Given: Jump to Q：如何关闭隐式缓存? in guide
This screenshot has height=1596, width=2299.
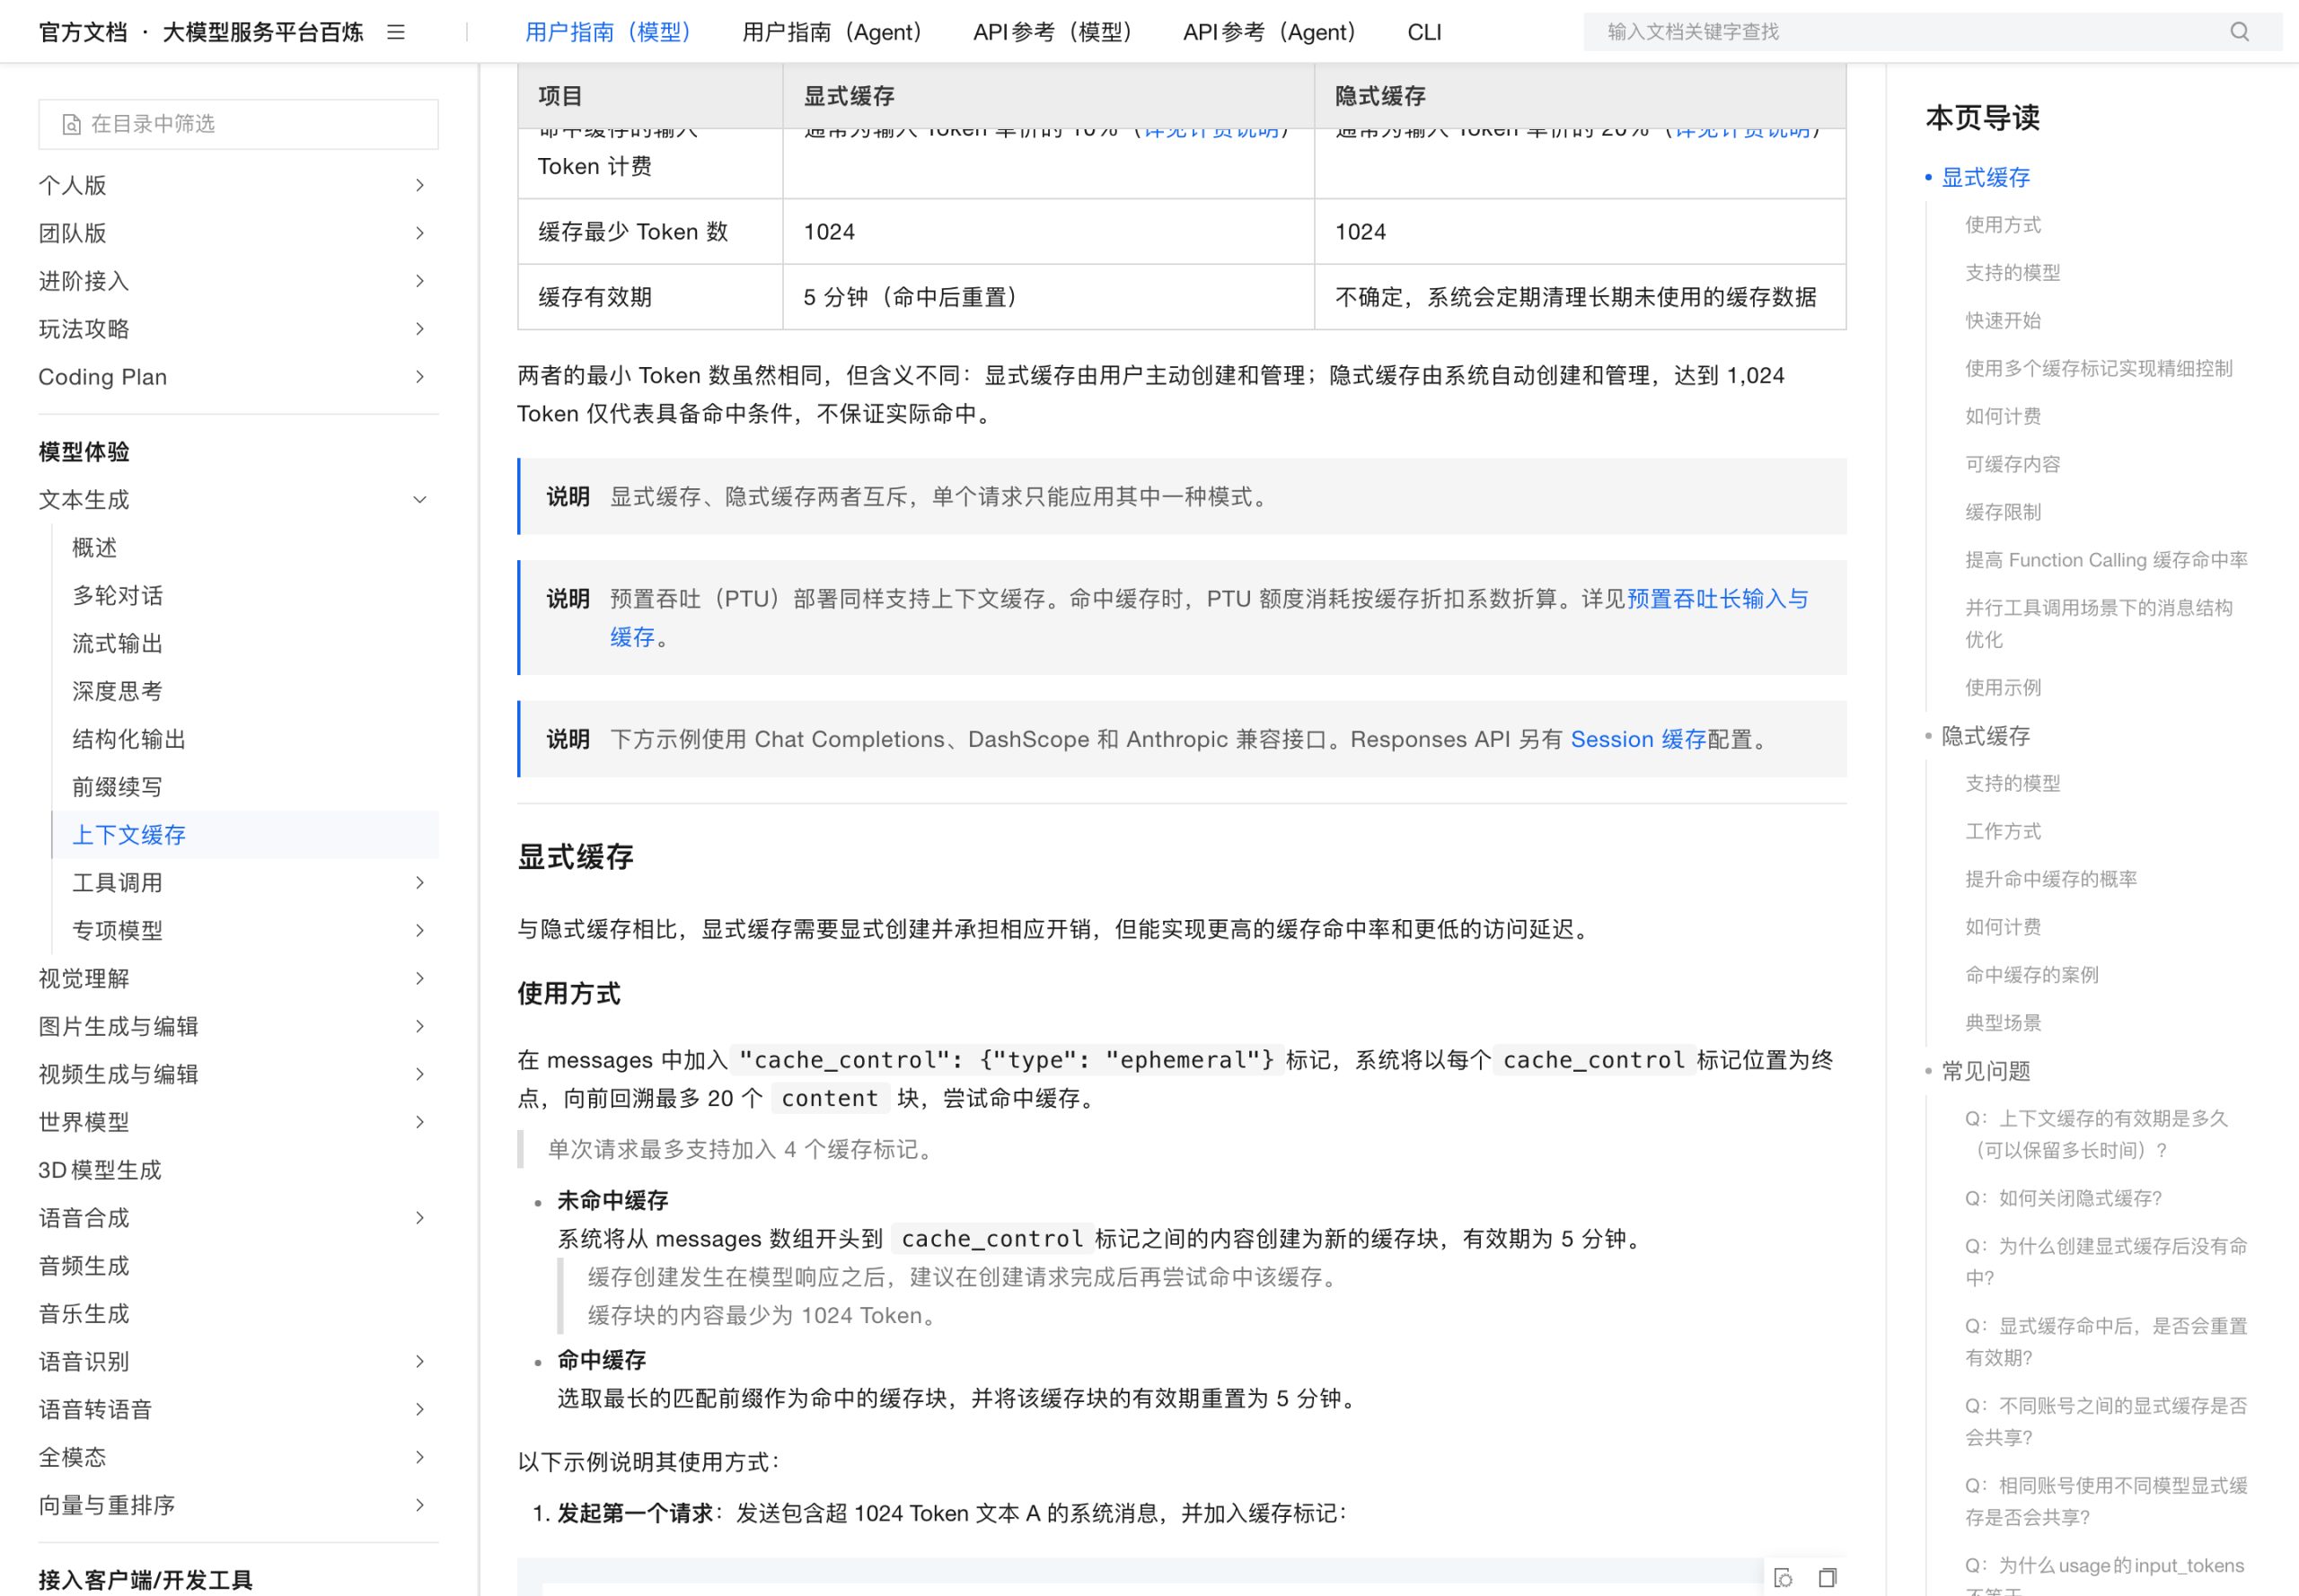Looking at the screenshot, I should click(2063, 1198).
